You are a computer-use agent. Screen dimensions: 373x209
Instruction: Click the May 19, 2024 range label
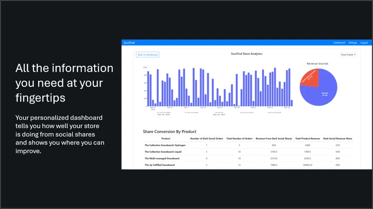164,115
